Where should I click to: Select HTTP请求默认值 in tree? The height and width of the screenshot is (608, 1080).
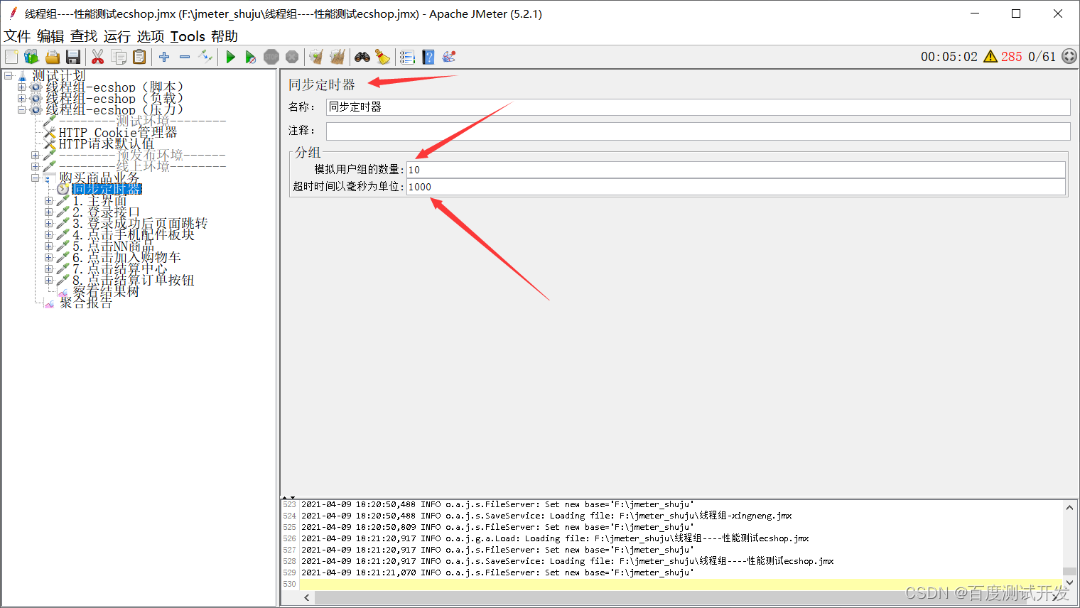(x=106, y=144)
